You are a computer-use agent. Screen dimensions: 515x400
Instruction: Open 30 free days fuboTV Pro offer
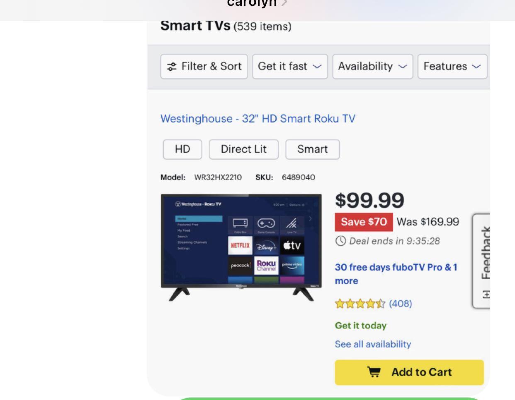396,274
